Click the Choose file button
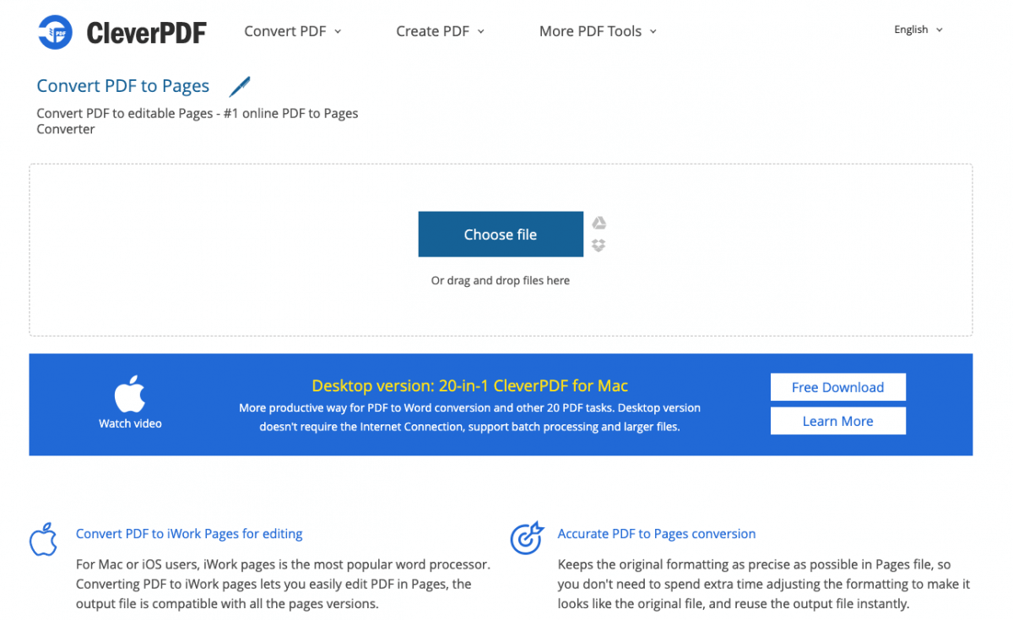 tap(500, 234)
